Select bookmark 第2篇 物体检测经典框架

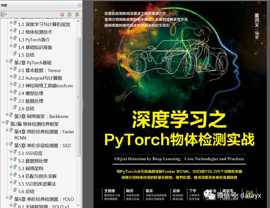coord(34,124)
